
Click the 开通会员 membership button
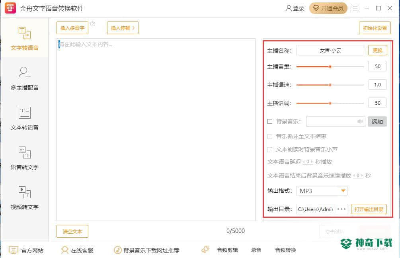click(328, 8)
